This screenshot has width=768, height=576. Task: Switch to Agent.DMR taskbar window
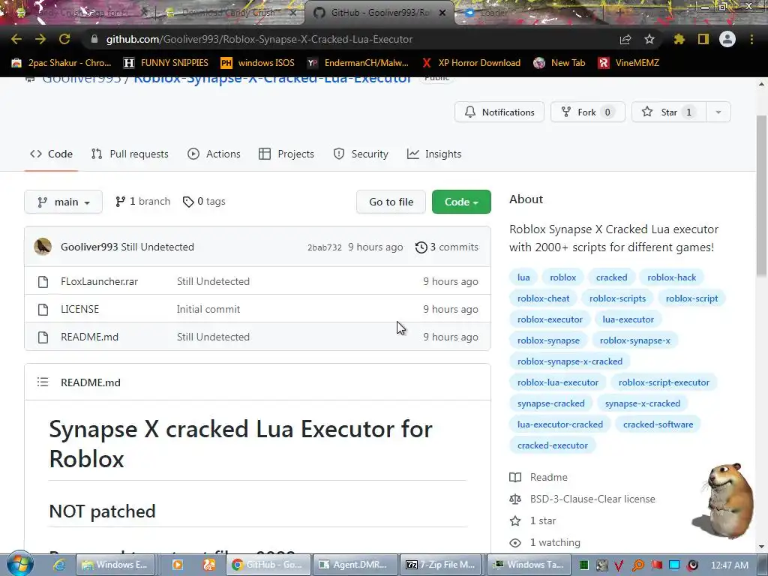pos(354,565)
